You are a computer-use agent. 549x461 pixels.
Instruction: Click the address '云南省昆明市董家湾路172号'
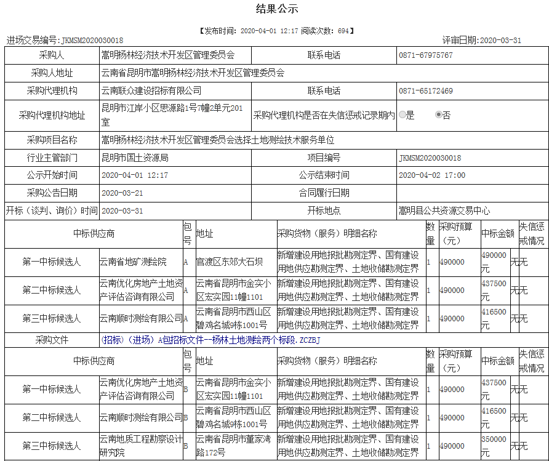(233, 446)
